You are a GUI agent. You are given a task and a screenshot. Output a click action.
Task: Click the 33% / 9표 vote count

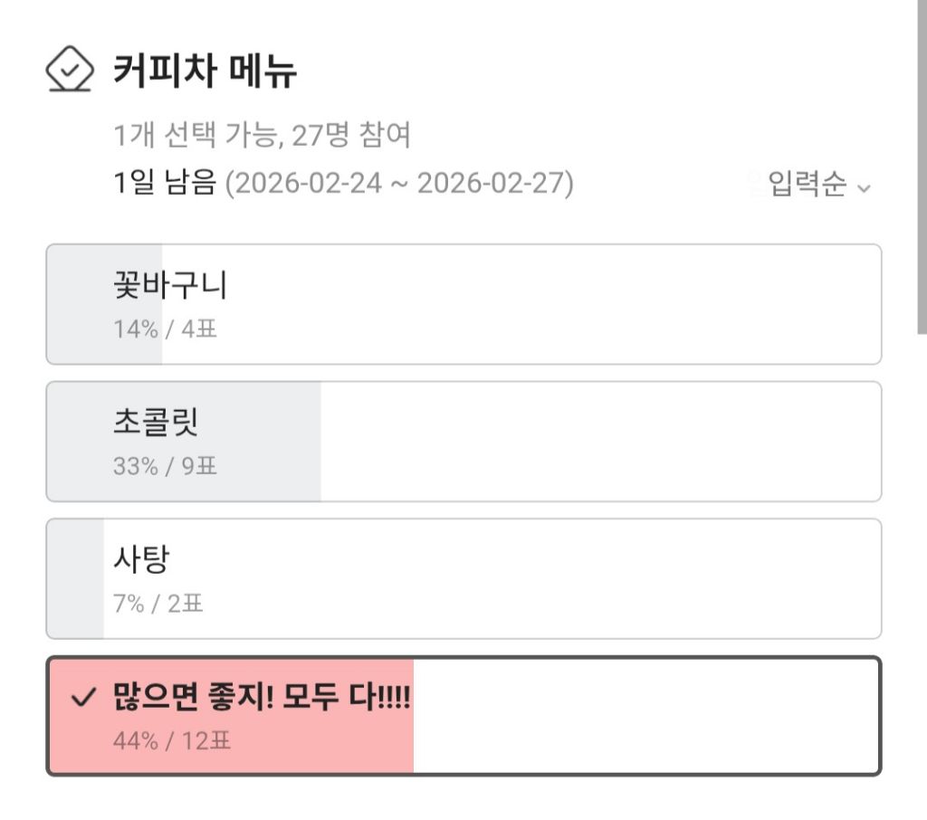165,466
